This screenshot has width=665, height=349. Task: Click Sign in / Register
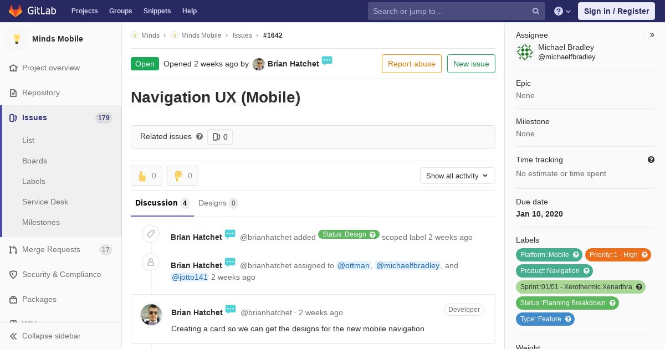pos(616,11)
